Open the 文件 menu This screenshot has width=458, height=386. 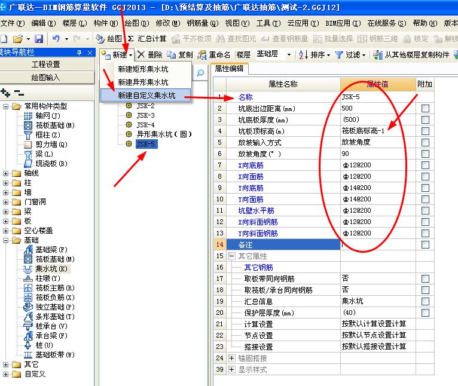(13, 23)
